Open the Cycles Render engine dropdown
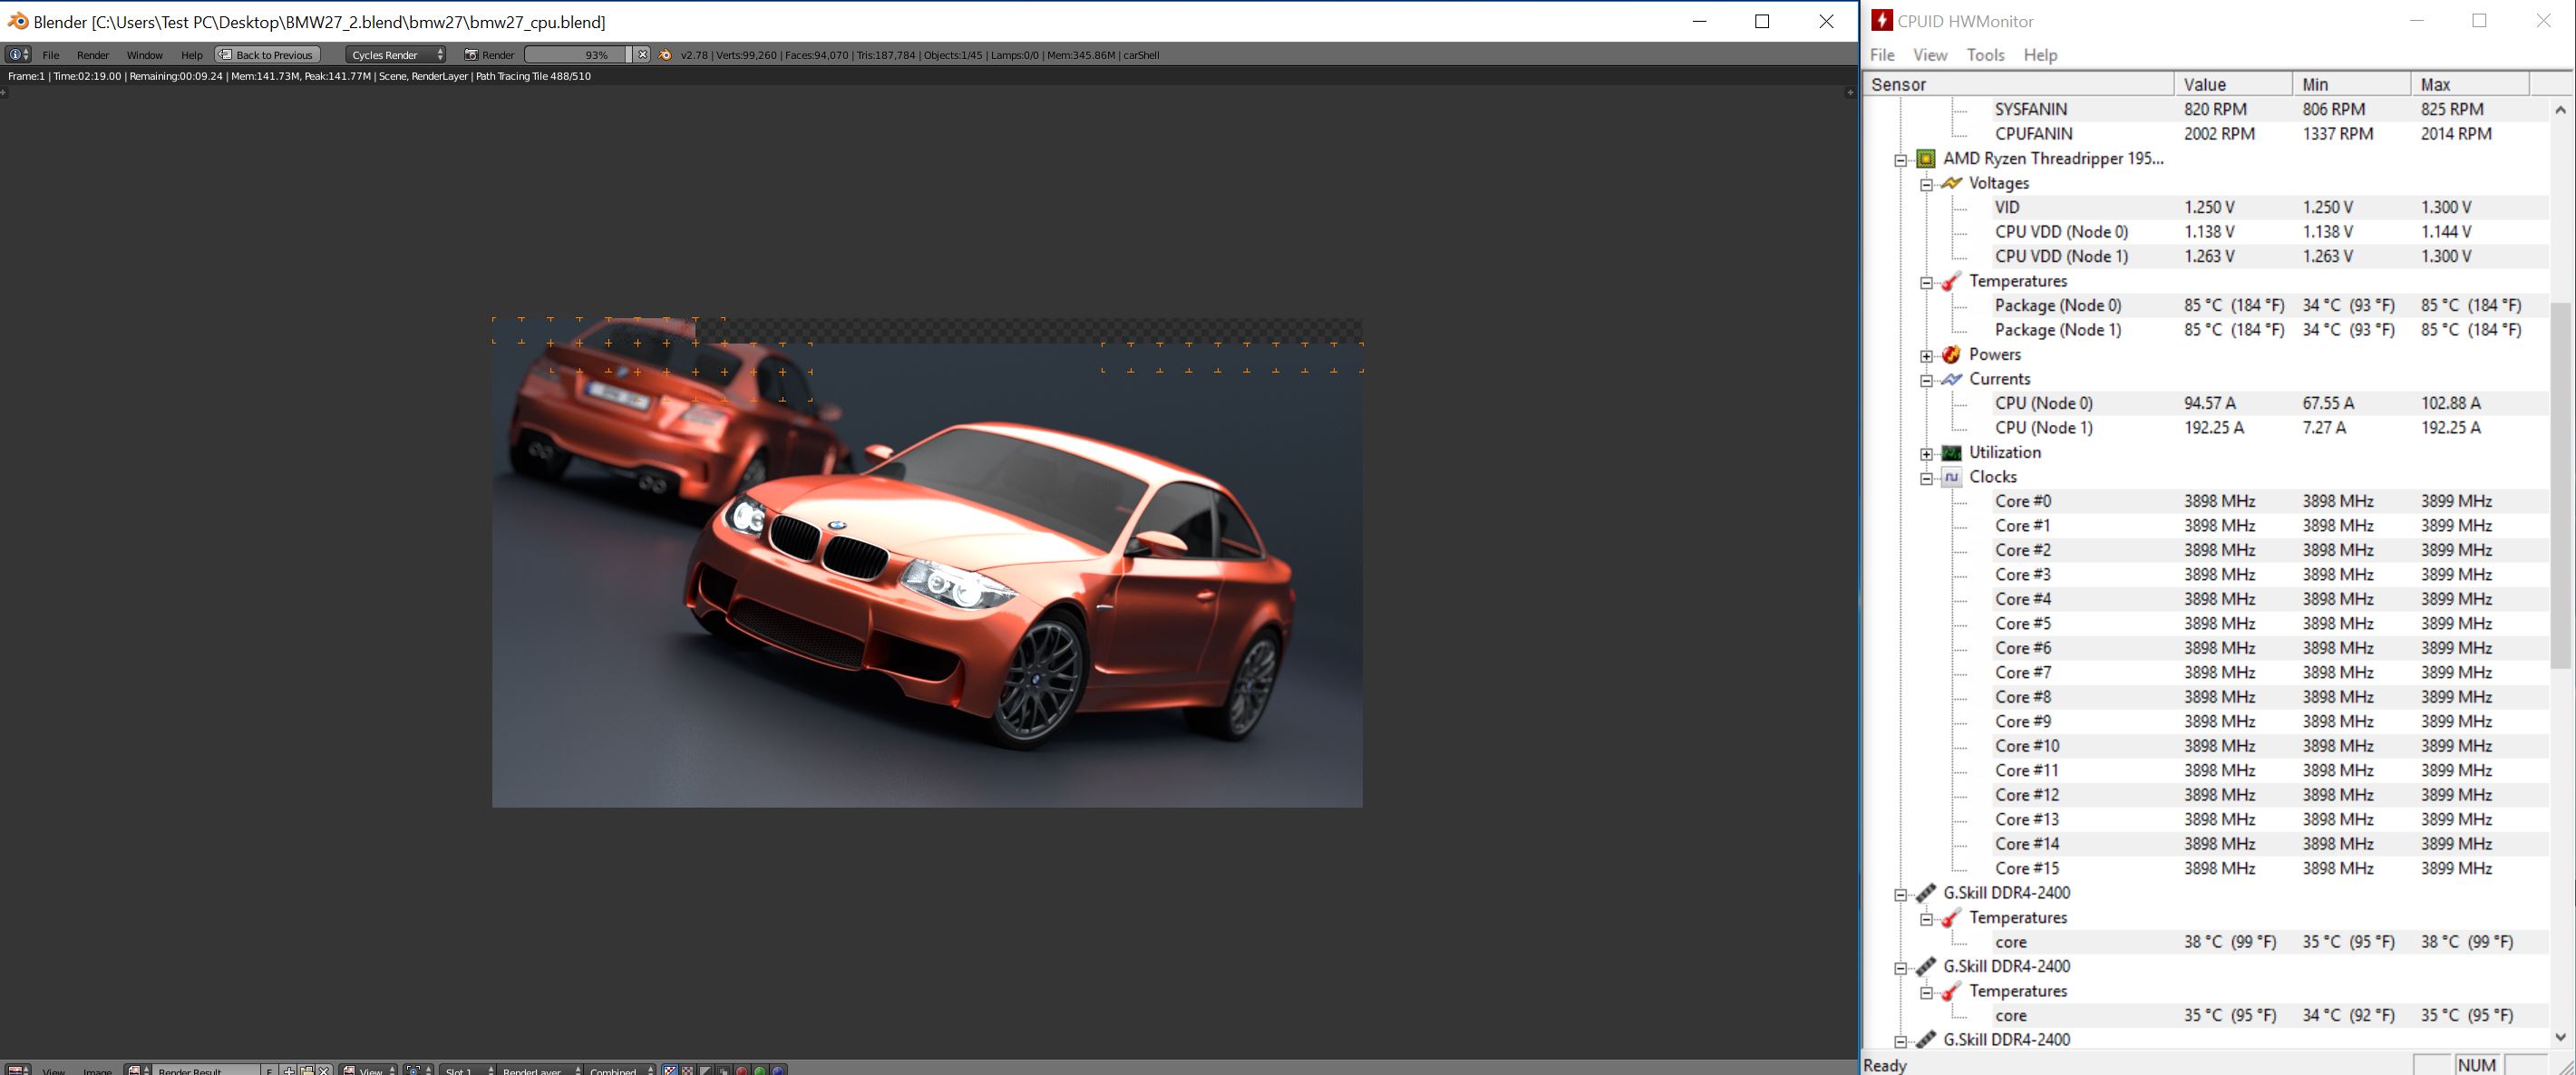This screenshot has width=2576, height=1075. pyautogui.click(x=396, y=55)
